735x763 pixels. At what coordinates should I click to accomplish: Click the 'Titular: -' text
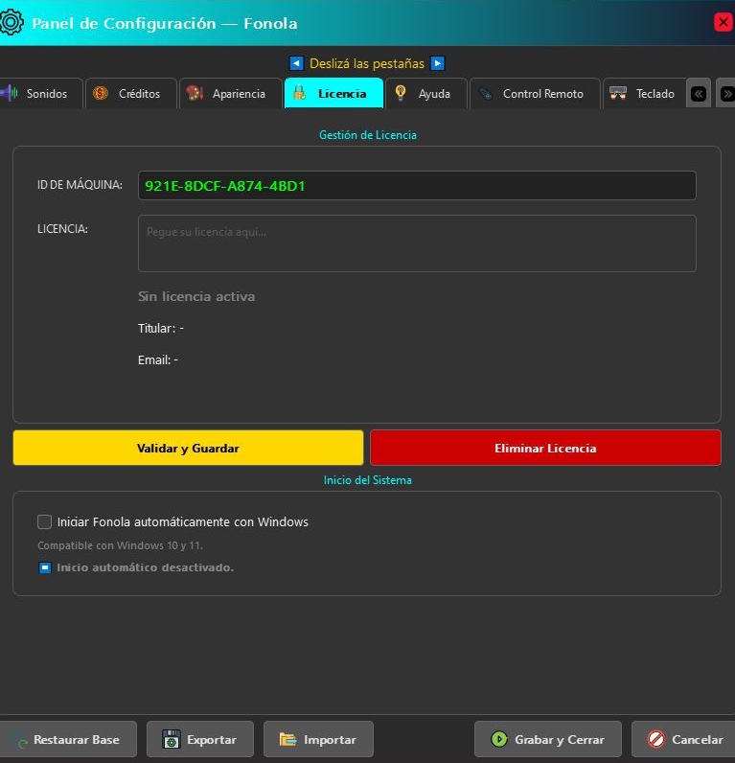click(x=161, y=328)
